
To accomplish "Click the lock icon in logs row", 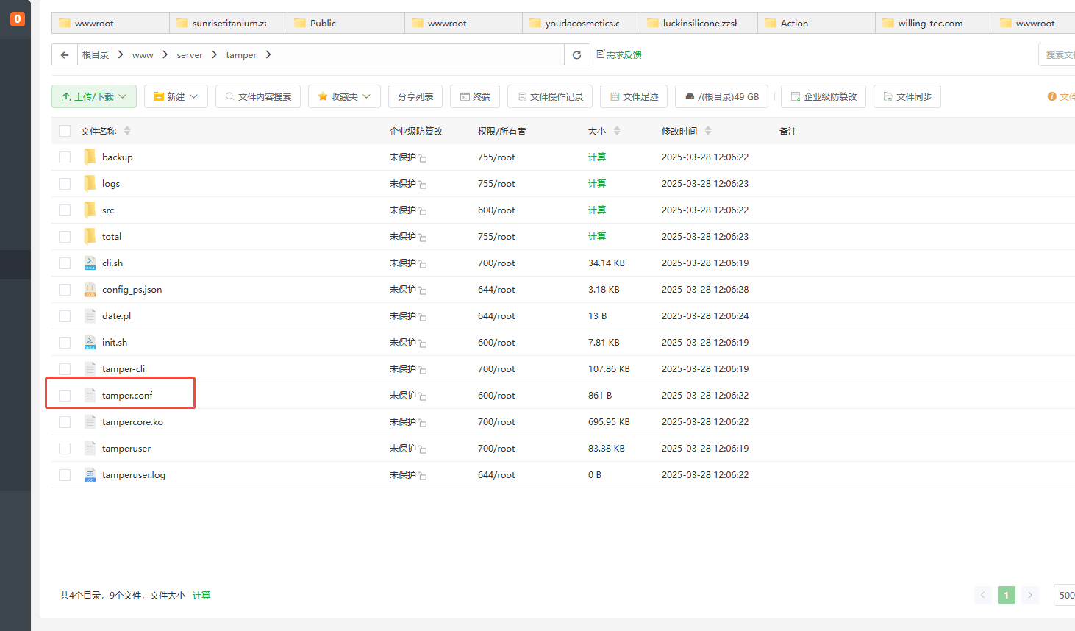I will (x=423, y=185).
